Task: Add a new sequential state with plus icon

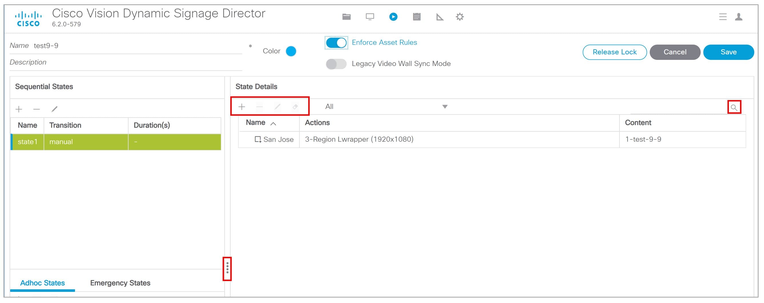Action: point(19,109)
